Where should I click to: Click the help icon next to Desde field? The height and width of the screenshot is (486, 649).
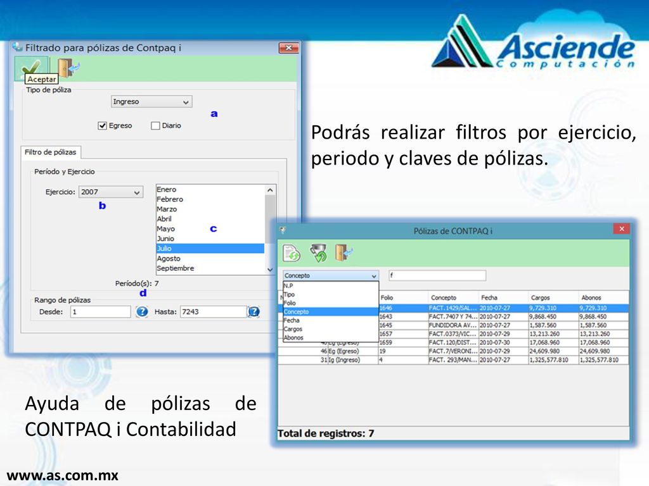pyautogui.click(x=142, y=311)
